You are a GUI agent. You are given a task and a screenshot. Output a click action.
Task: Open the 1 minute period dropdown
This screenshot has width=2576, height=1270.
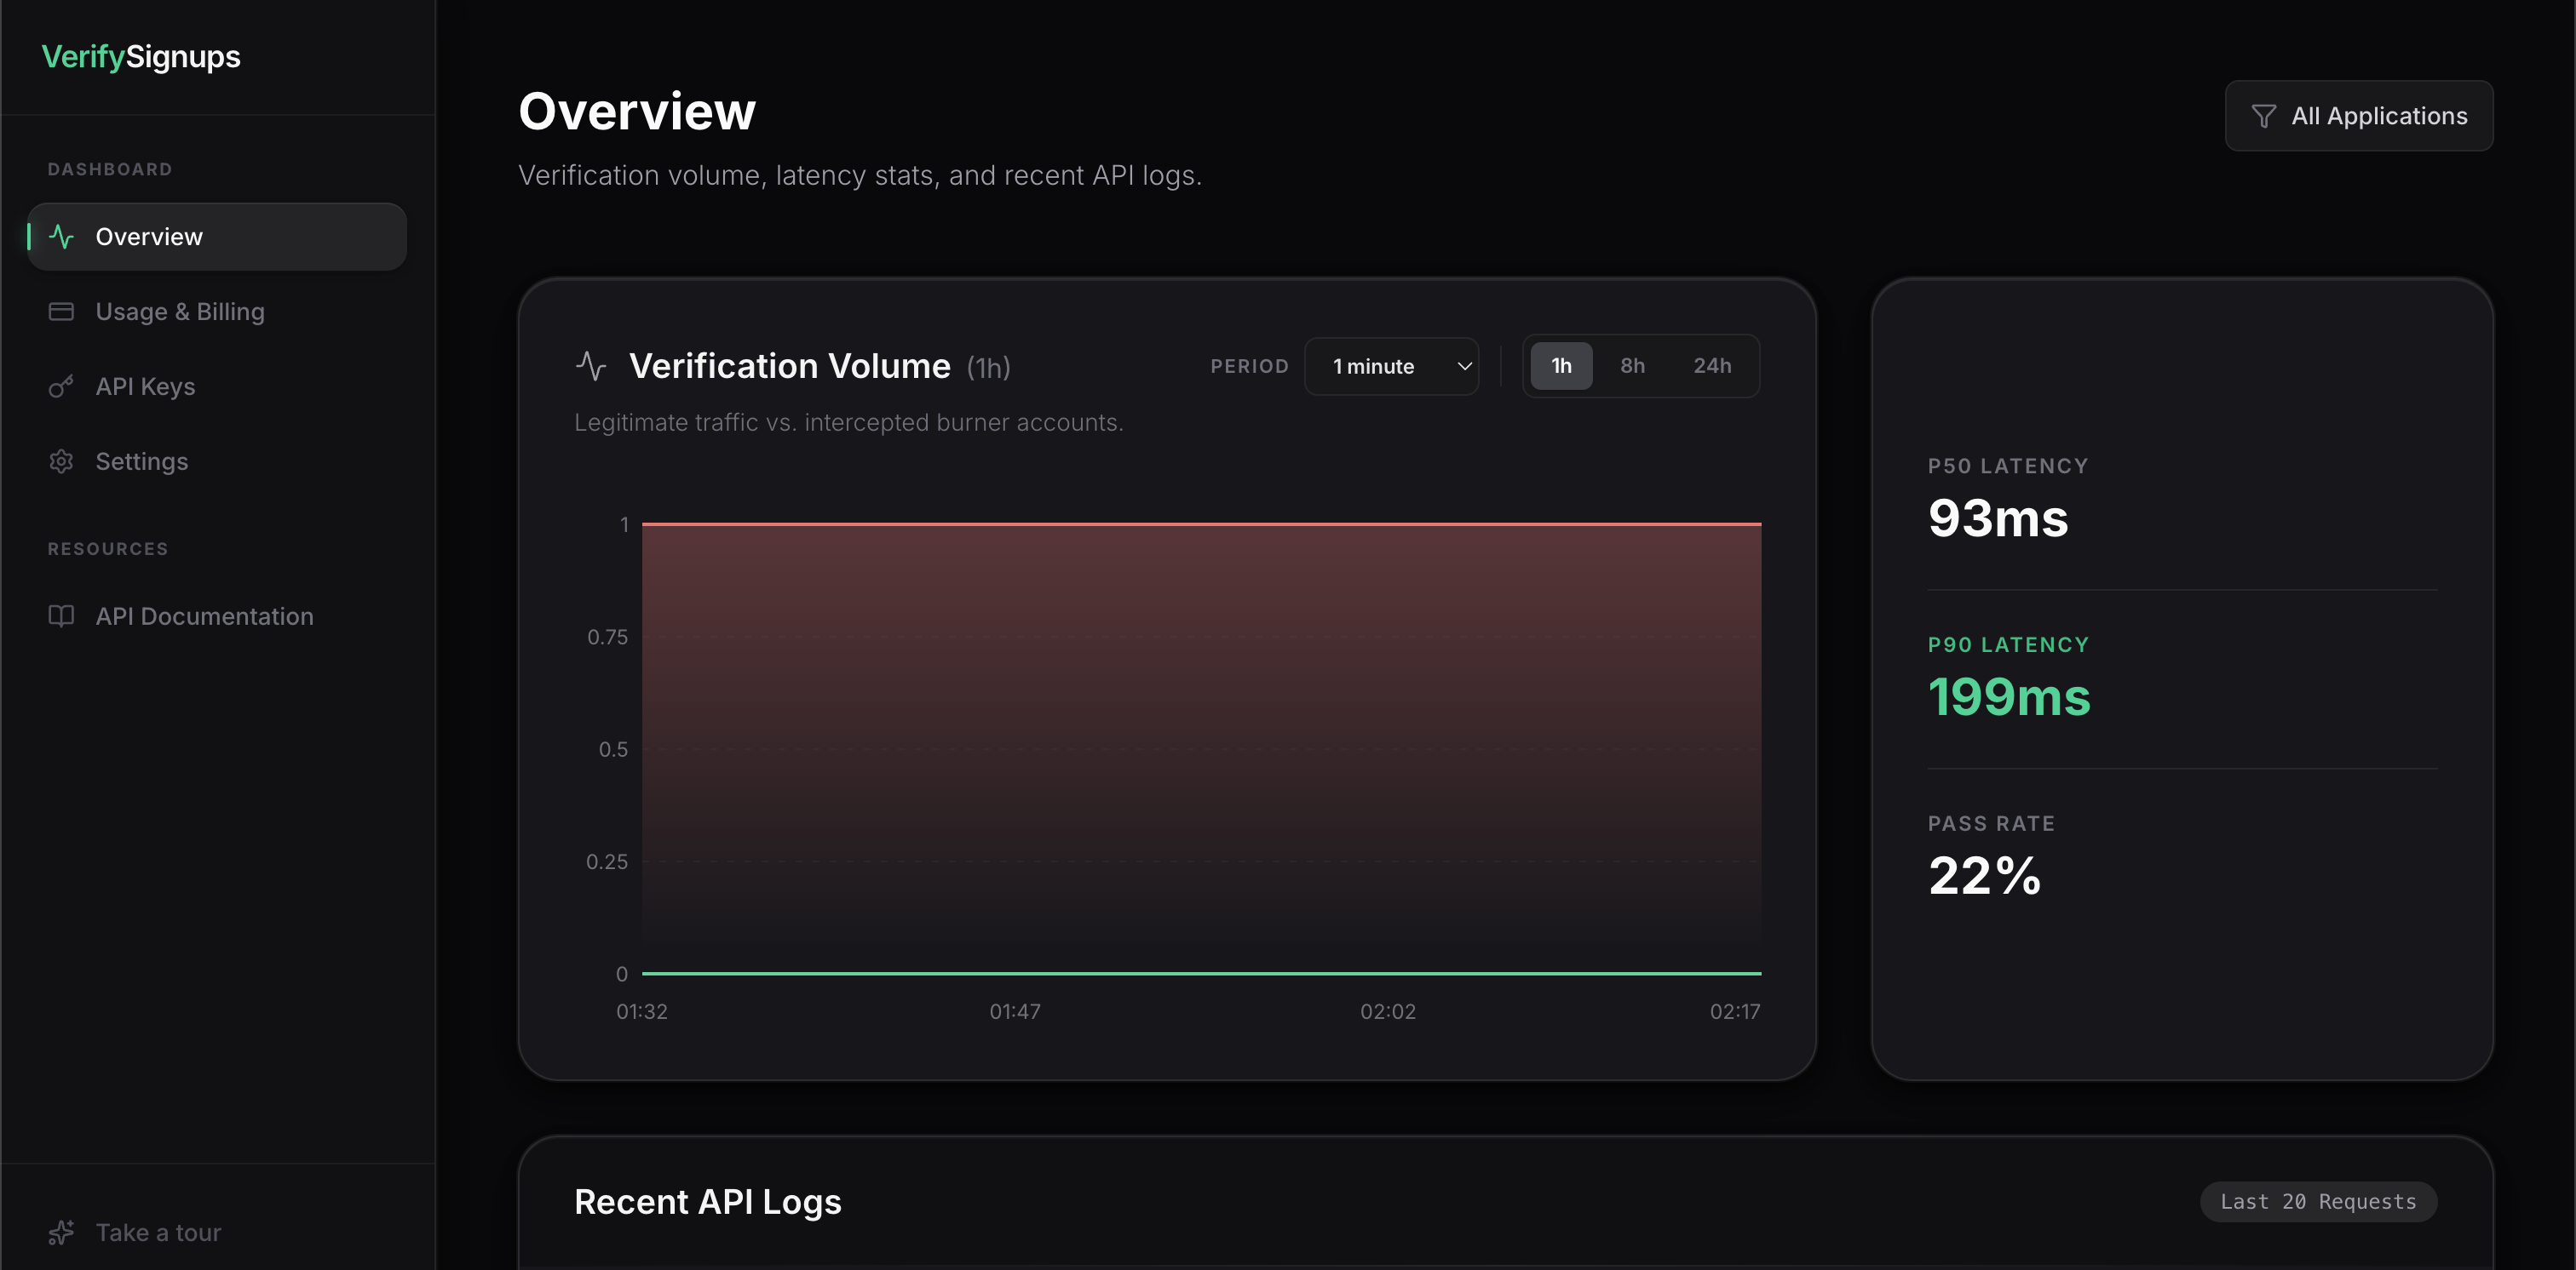coord(1390,367)
